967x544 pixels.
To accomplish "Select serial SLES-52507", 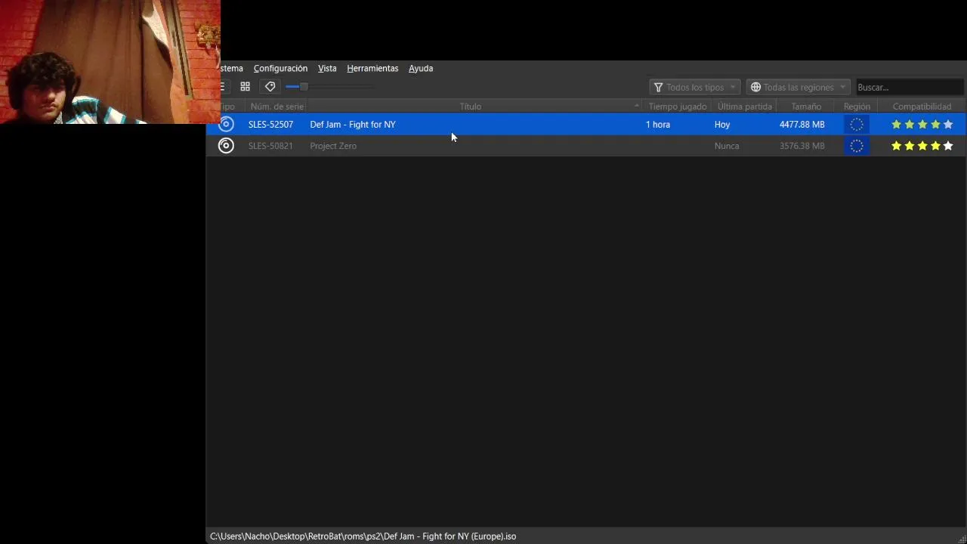I will 270,125.
